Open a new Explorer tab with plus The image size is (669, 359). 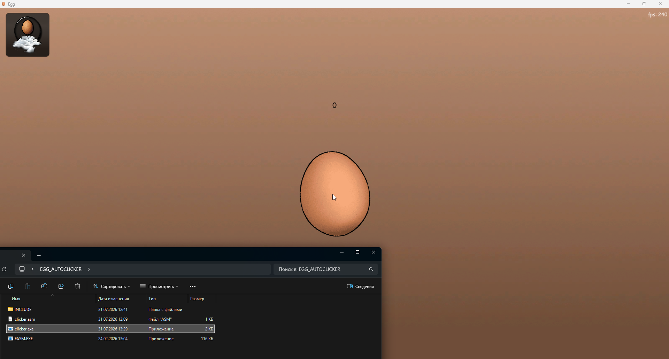click(x=39, y=256)
